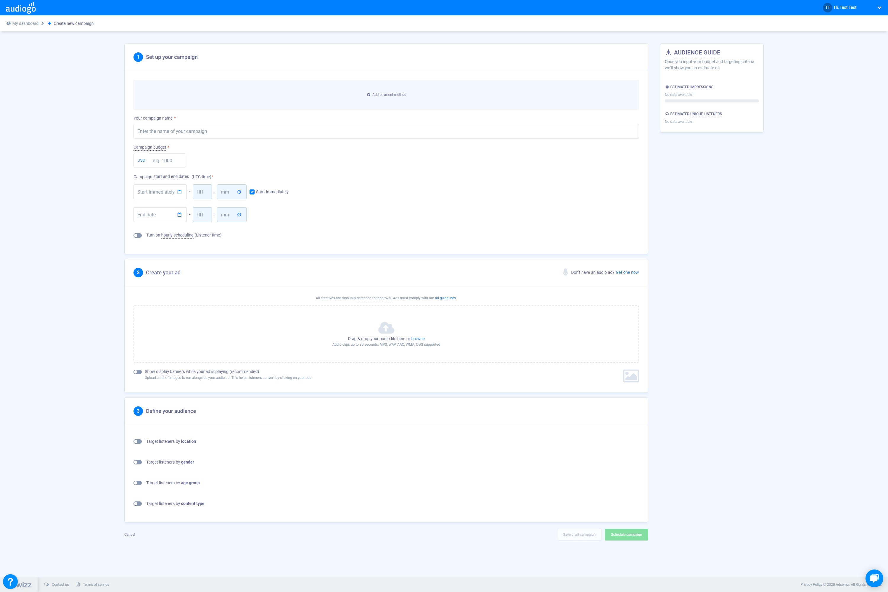Click the Get one now link
Image resolution: width=888 pixels, height=592 pixels.
[x=627, y=272]
